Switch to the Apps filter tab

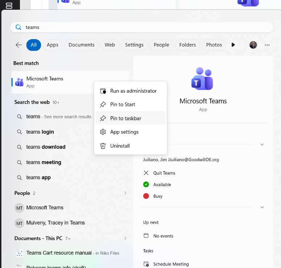point(53,45)
